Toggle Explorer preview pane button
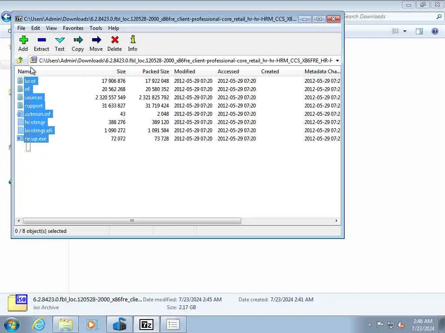This screenshot has height=333, width=445. click(x=419, y=31)
